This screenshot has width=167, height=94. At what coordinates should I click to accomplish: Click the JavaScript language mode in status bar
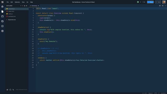(x=163, y=93)
